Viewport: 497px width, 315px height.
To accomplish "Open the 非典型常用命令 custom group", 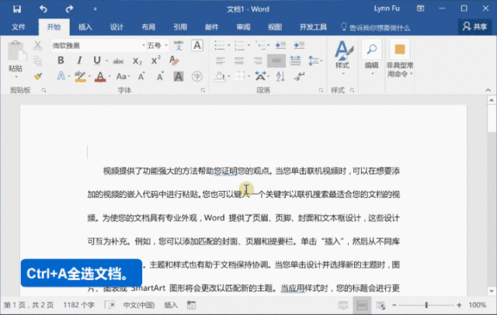I will [400, 60].
